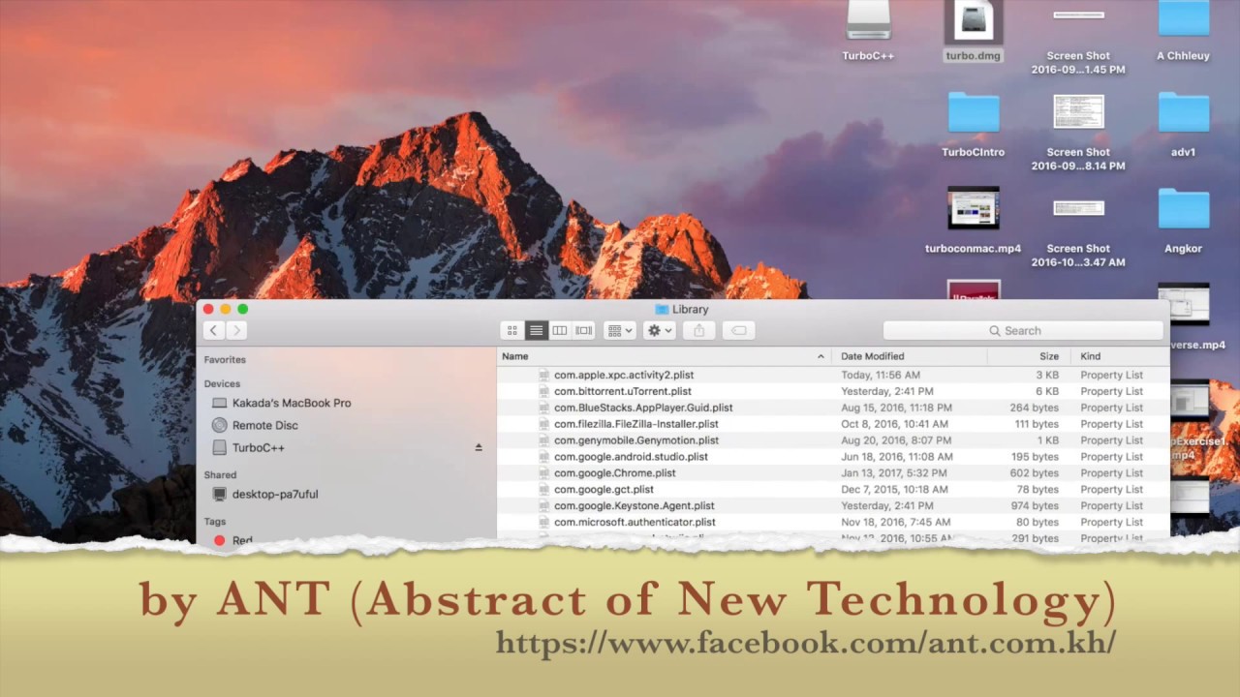1240x697 pixels.
Task: Go forward in Finder history
Action: pyautogui.click(x=236, y=330)
